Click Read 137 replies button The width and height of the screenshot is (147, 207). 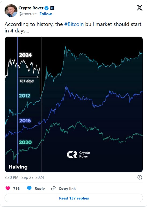coord(74,198)
